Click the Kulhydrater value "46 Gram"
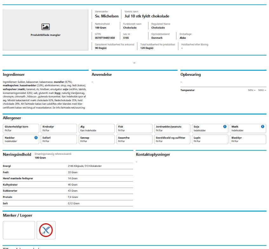The height and width of the screenshot is (249, 269). tap(72, 185)
